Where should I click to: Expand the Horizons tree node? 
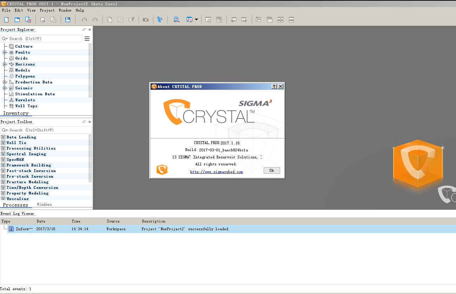pos(5,64)
